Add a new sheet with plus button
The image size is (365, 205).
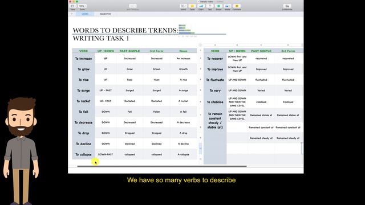[72, 14]
